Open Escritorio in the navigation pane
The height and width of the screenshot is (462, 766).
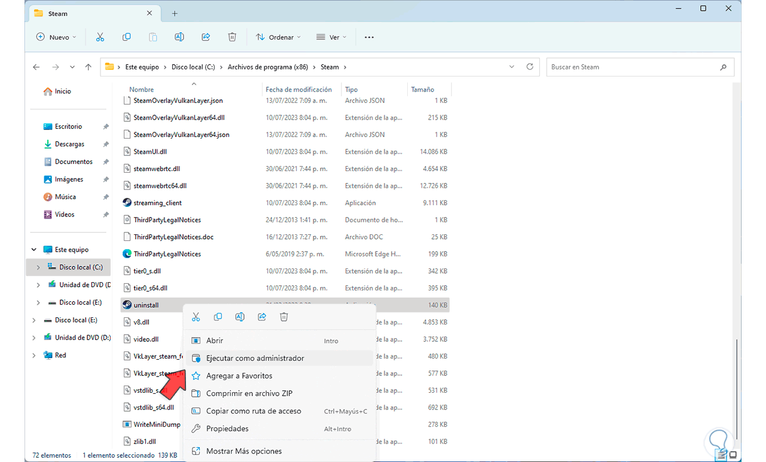(x=68, y=127)
